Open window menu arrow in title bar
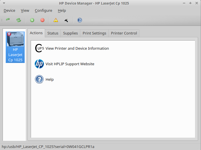Image resolution: width=201 pixels, height=150 pixels. click(4, 3)
